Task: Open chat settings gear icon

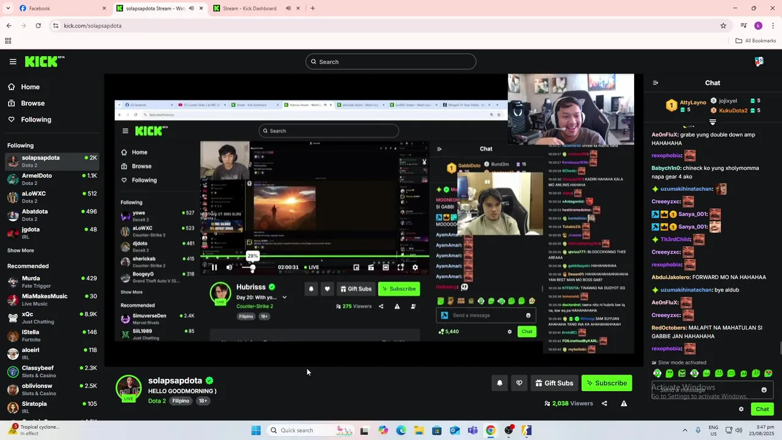Action: (741, 409)
